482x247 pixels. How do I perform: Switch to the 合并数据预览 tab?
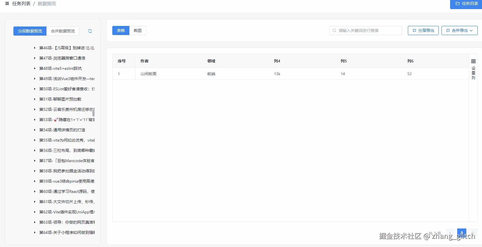(x=63, y=31)
